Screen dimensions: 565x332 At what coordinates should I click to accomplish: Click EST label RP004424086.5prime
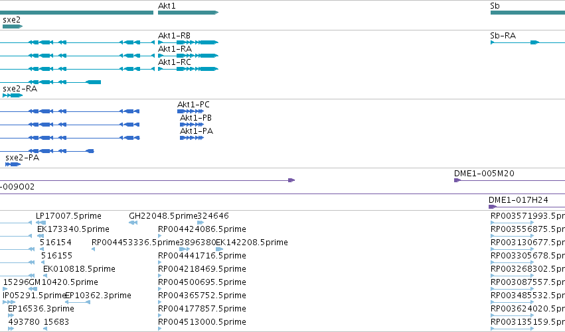coord(202,229)
